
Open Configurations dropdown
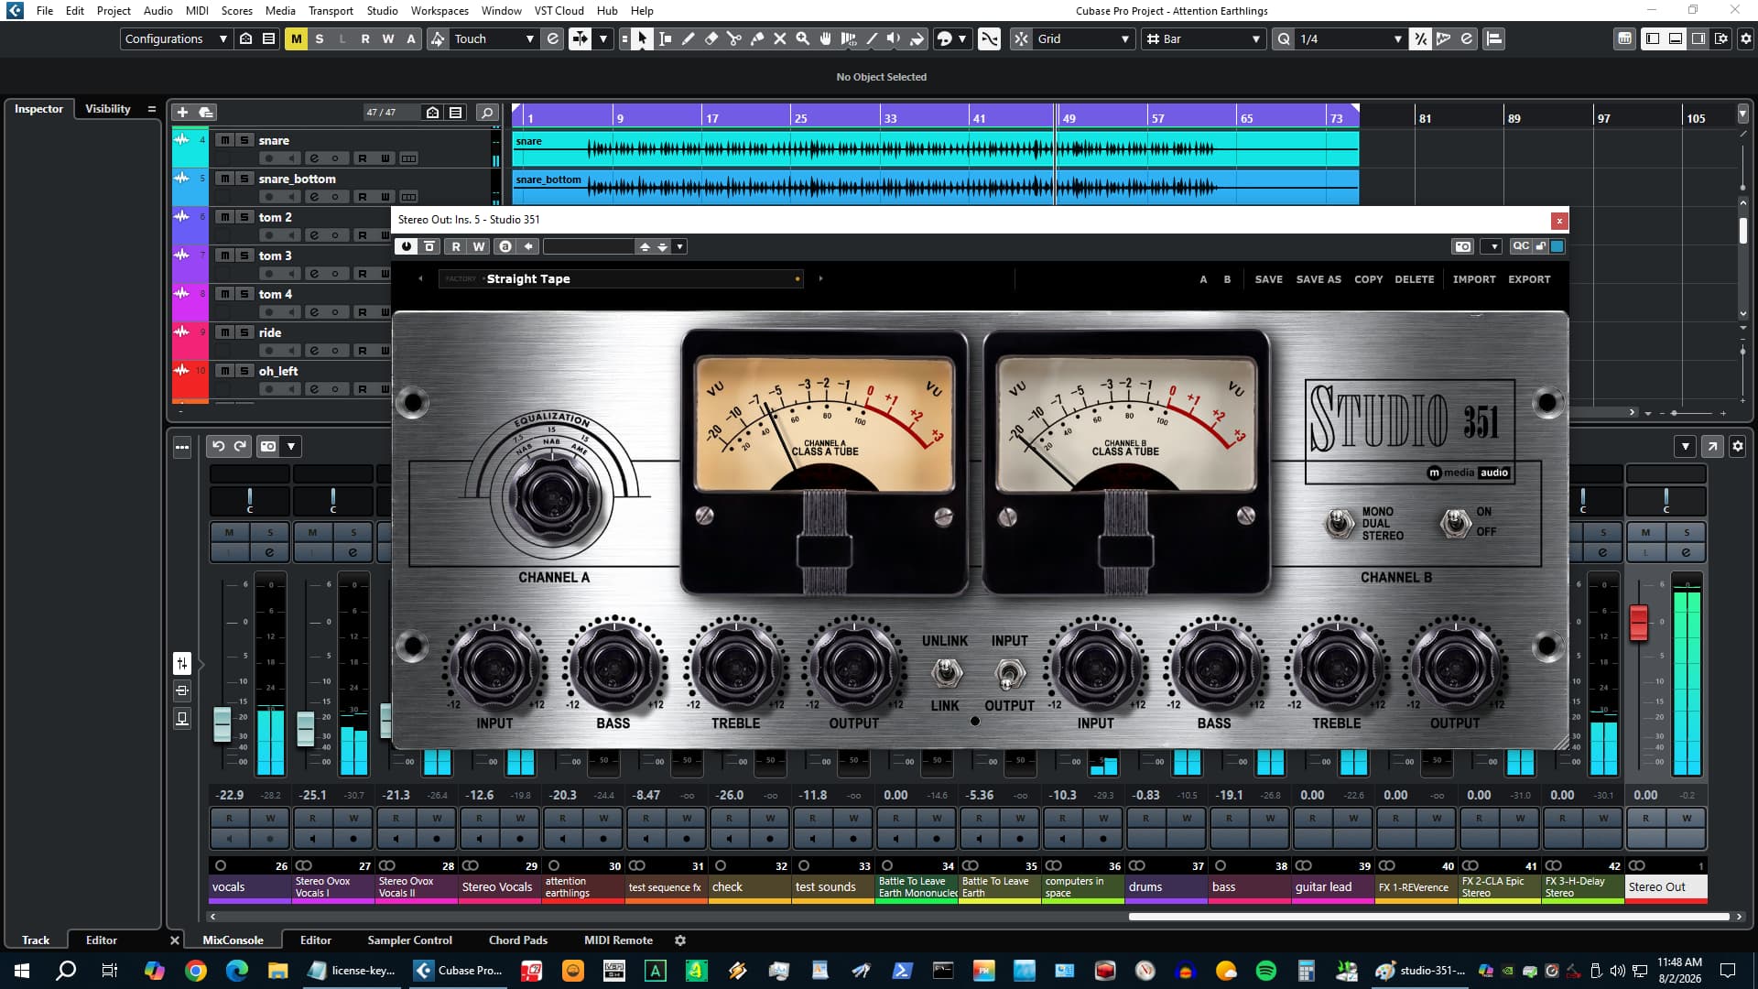coord(176,38)
